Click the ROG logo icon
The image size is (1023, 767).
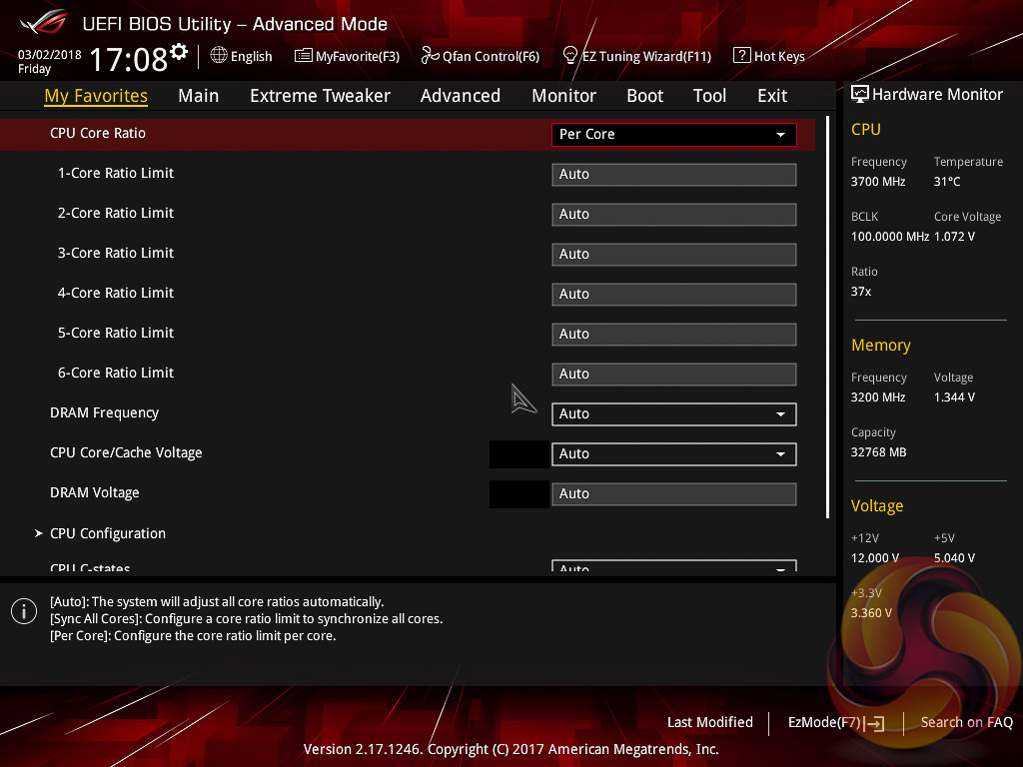pyautogui.click(x=43, y=22)
